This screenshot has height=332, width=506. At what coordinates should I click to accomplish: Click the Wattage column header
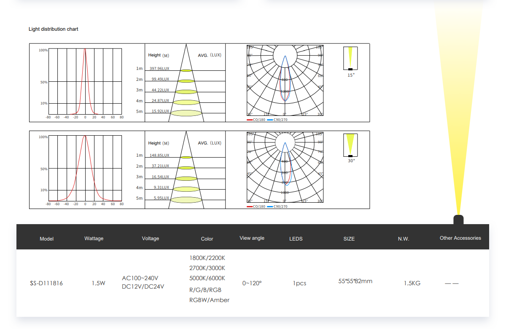click(x=94, y=238)
